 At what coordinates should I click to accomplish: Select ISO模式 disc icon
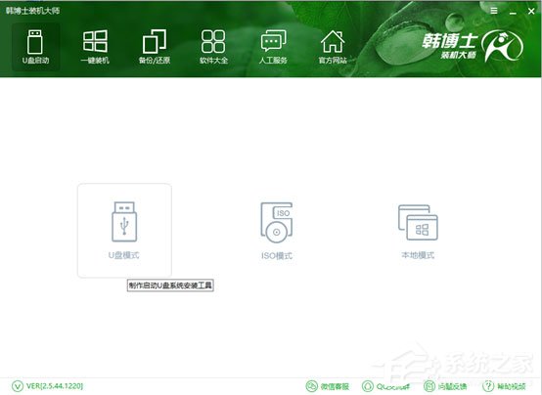277,223
